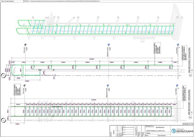Click the Level Base marker symbol in Seccion 2

178,45
